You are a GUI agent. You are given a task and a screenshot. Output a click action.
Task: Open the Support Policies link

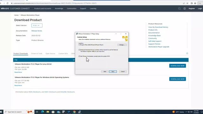coord(154,44)
